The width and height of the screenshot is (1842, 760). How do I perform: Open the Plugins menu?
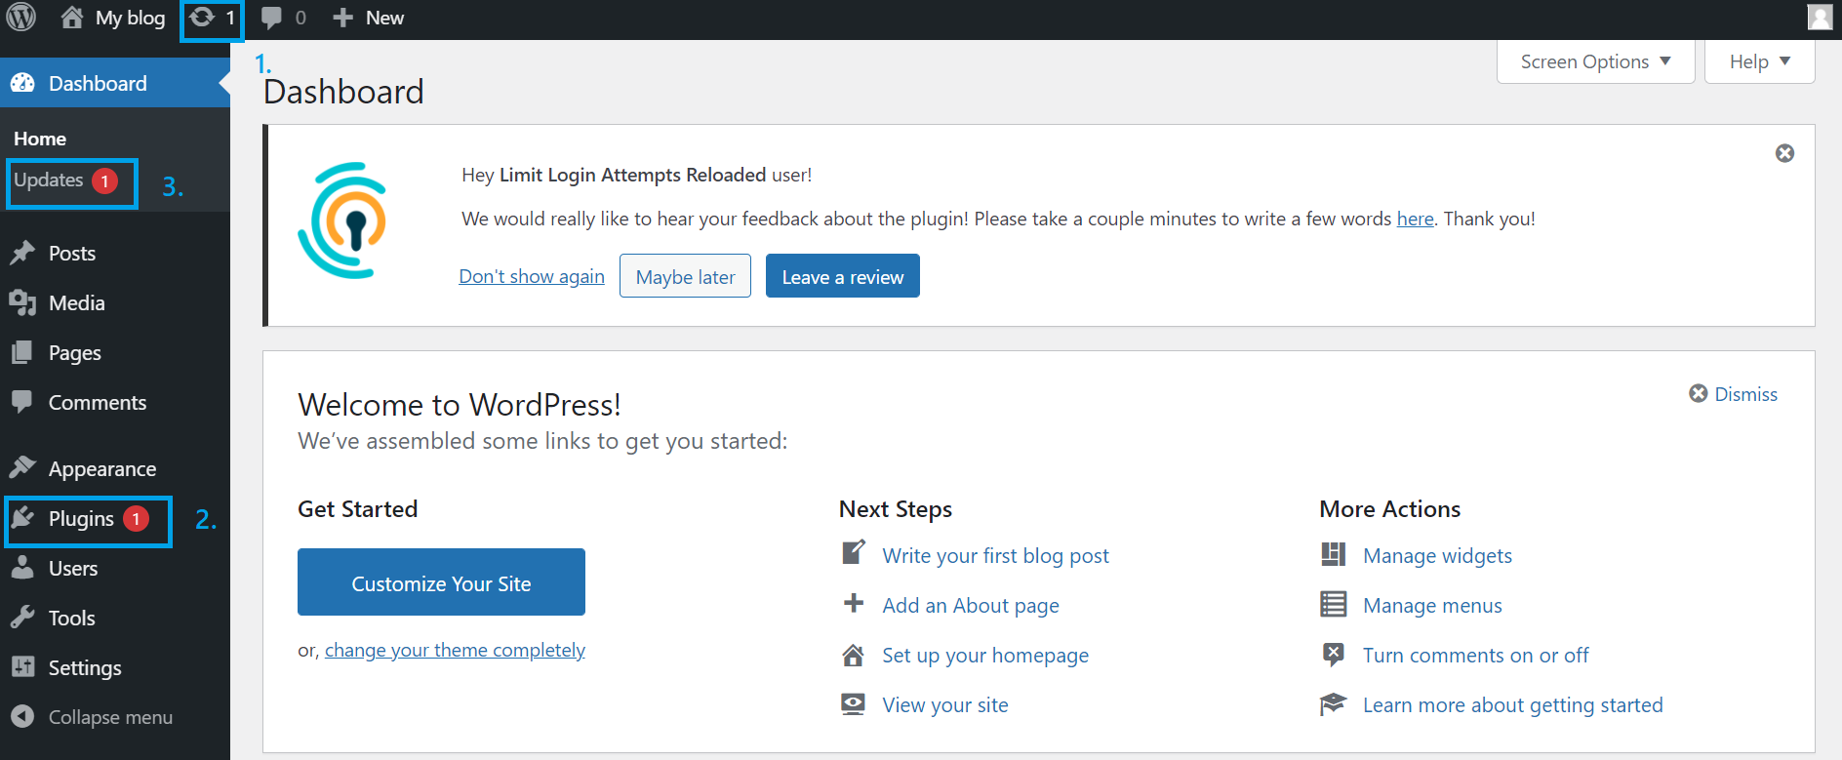tap(82, 519)
